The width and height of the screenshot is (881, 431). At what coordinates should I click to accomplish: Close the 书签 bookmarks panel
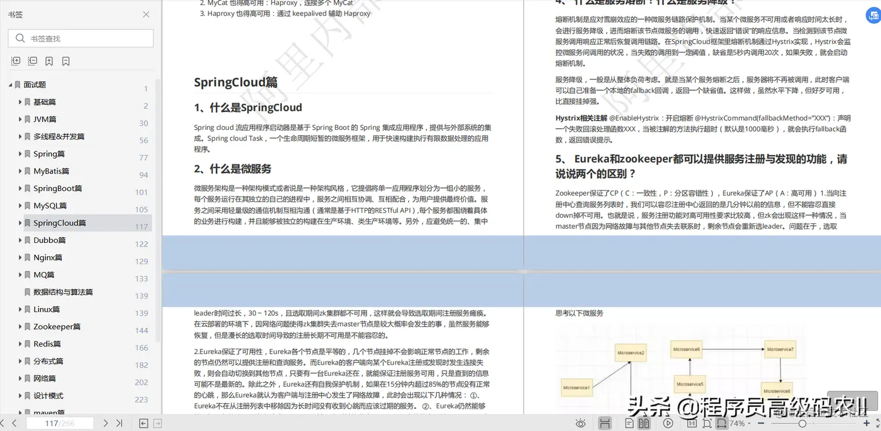click(146, 15)
